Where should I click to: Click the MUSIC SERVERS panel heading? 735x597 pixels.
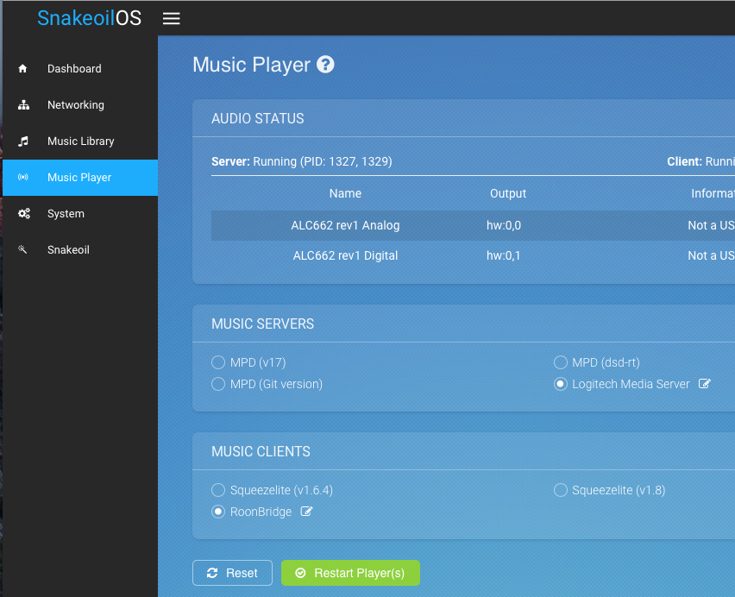[x=262, y=324]
